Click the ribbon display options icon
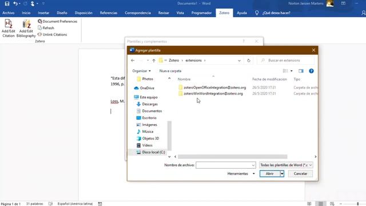 point(343,3)
